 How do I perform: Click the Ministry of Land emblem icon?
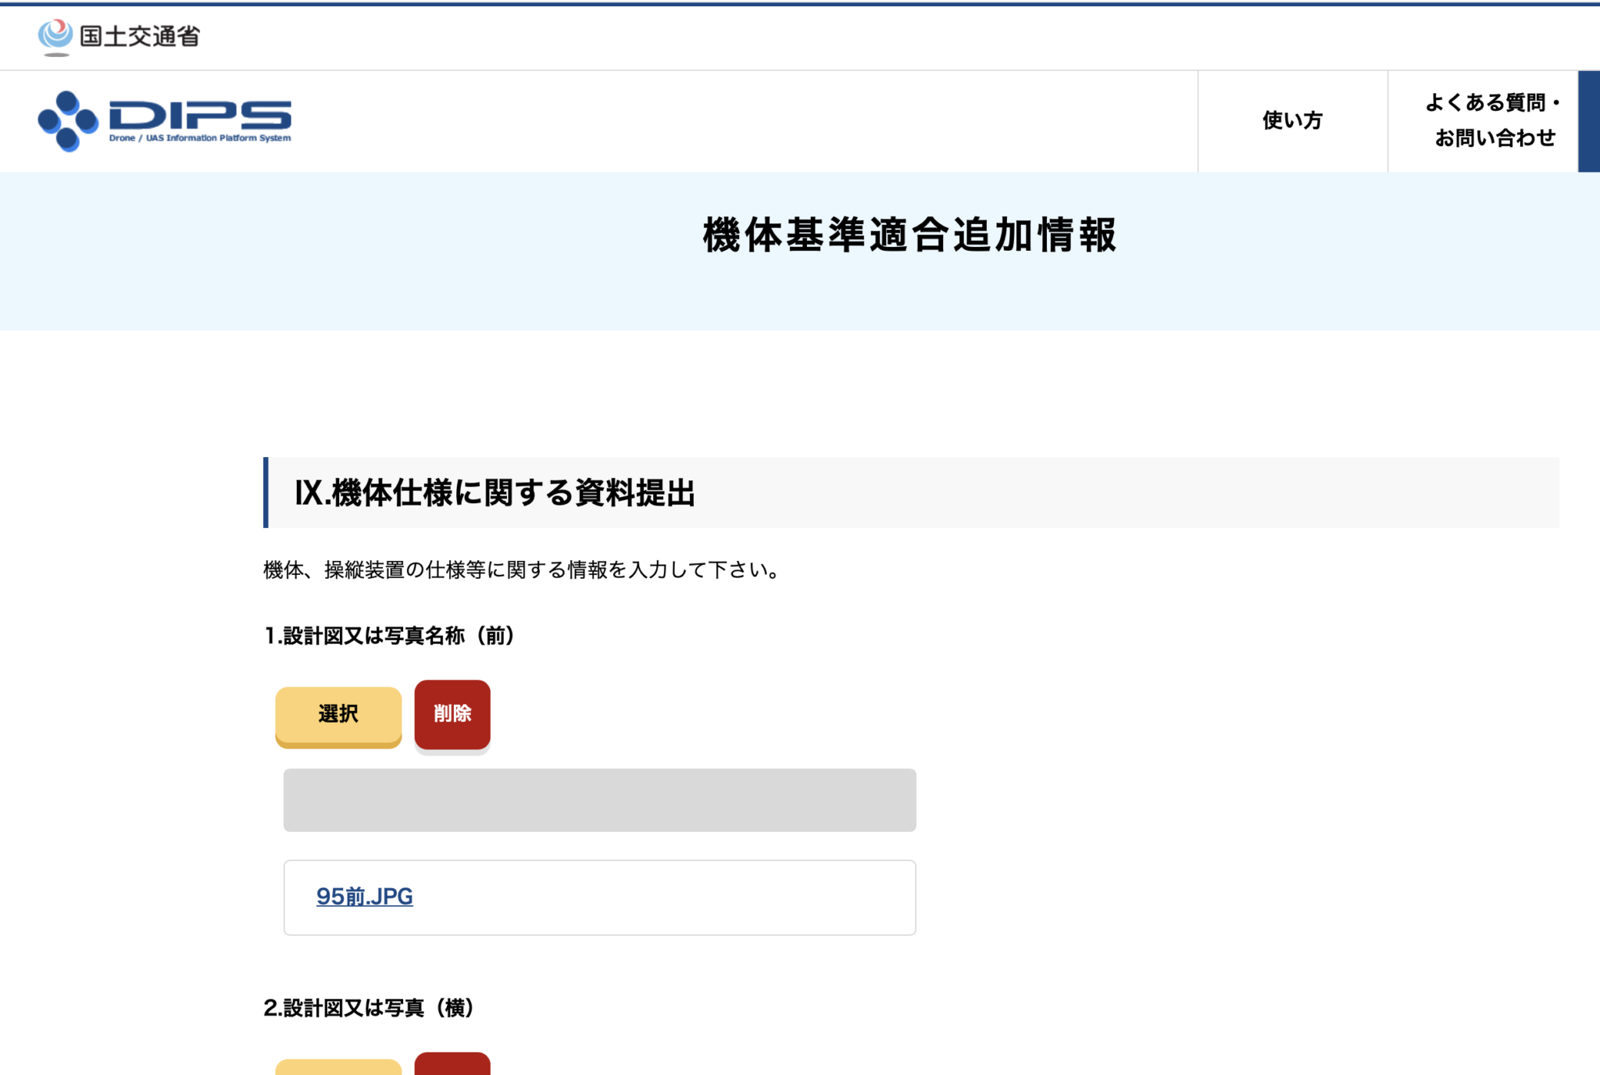[55, 37]
